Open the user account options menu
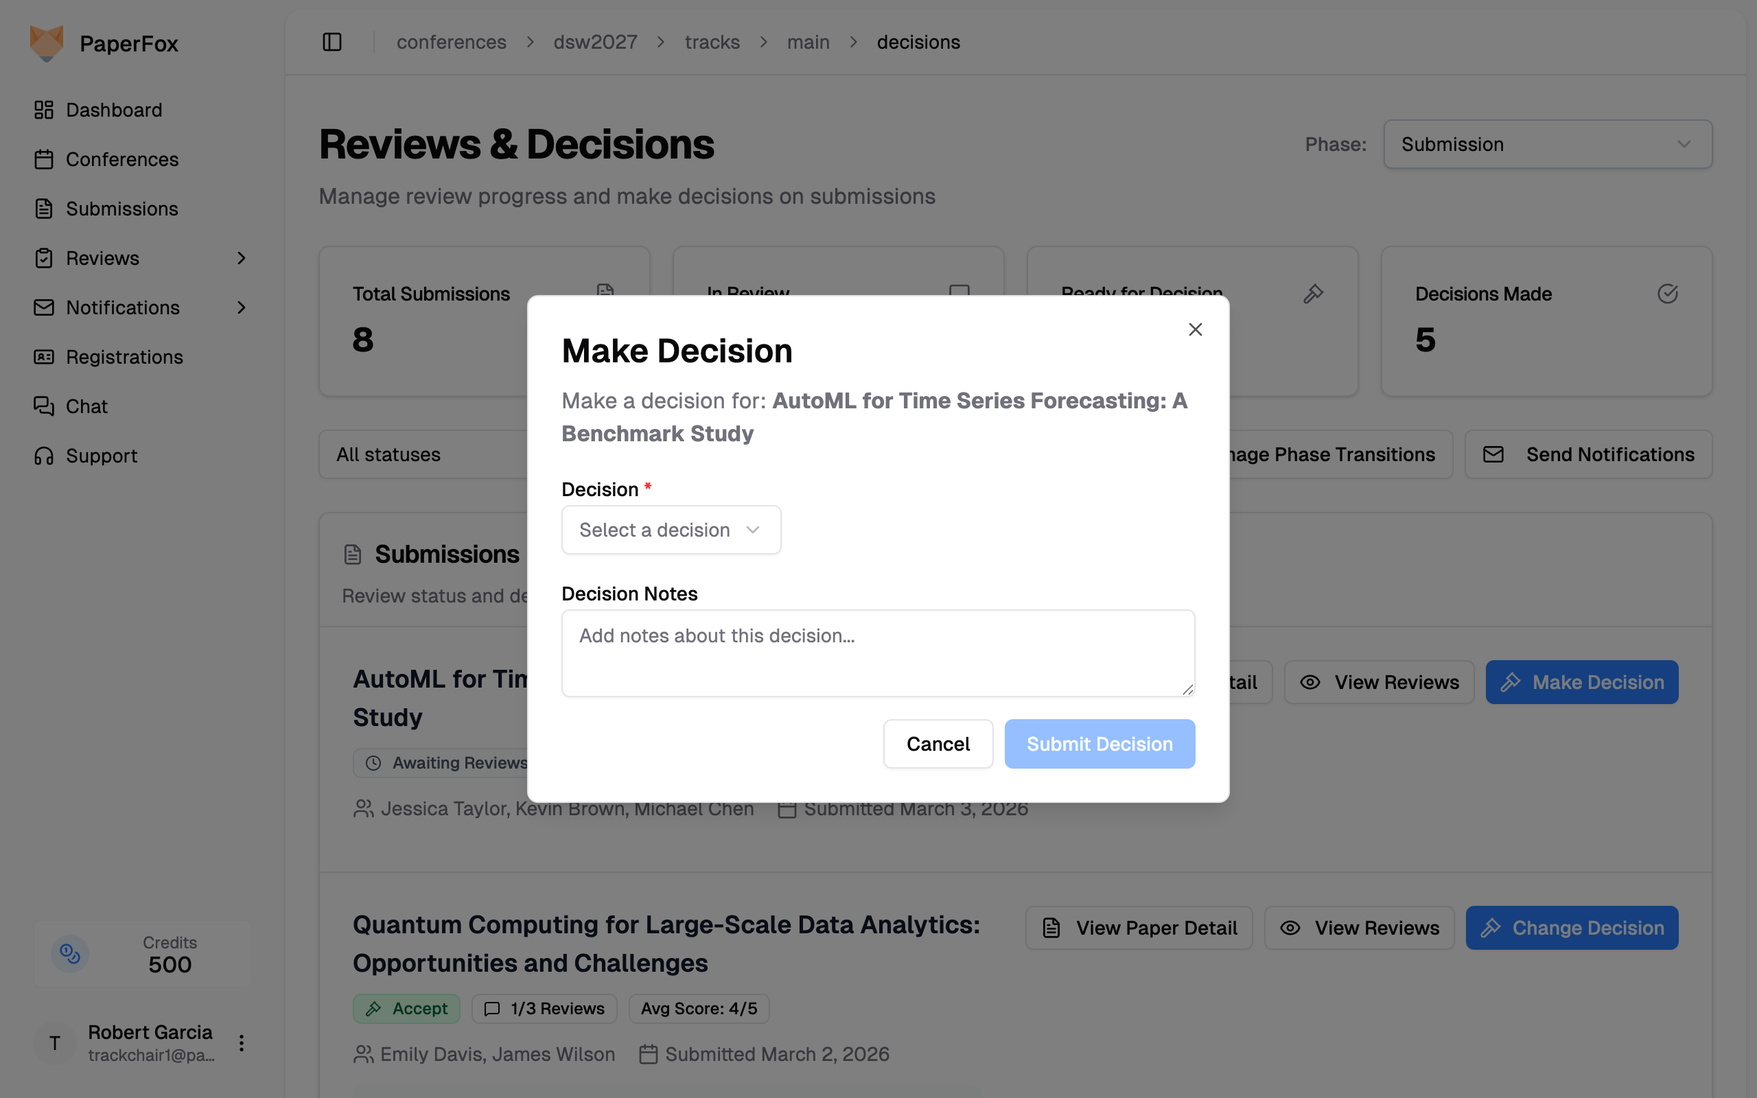The width and height of the screenshot is (1757, 1098). point(241,1044)
